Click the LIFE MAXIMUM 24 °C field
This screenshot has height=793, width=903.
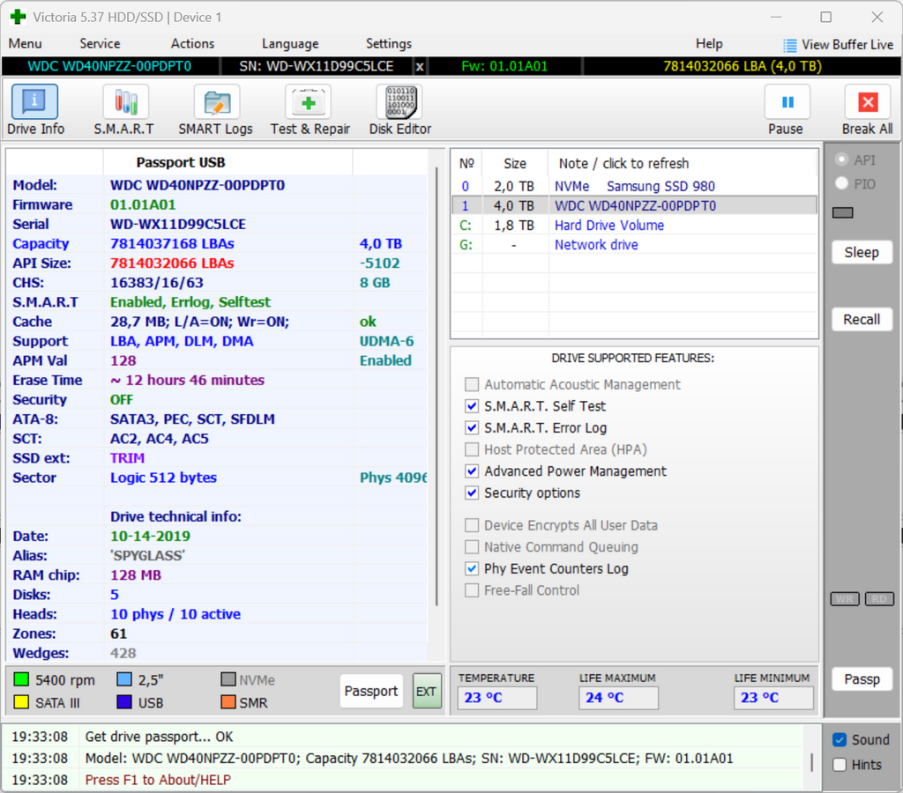[618, 698]
